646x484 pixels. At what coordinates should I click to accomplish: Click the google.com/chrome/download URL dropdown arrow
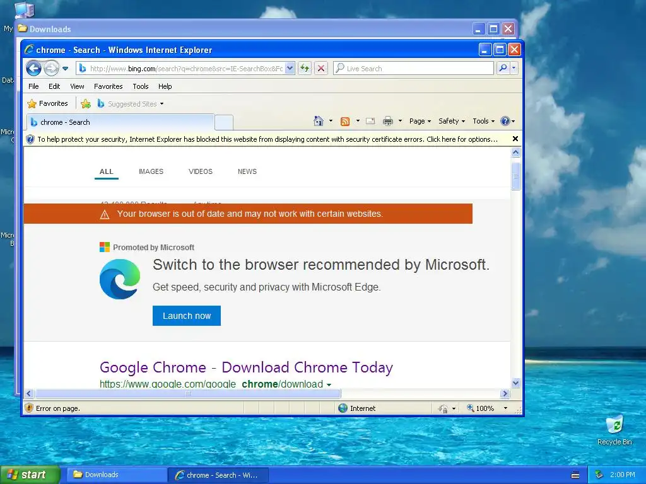pos(329,384)
